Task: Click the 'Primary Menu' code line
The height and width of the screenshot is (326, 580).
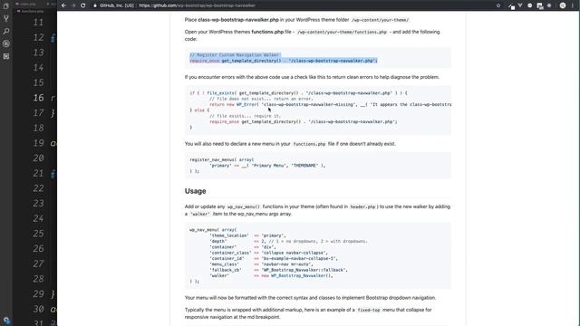Action: click(267, 166)
